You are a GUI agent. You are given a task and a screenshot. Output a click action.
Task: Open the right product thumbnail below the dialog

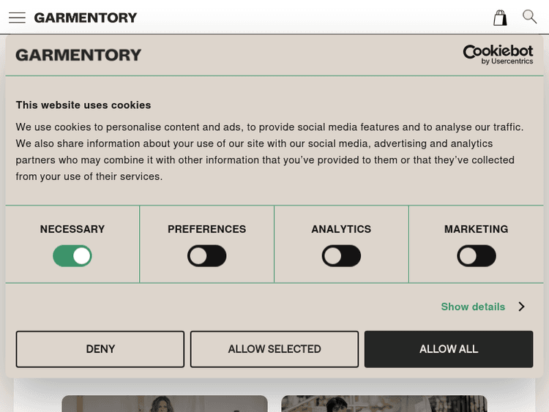click(384, 404)
